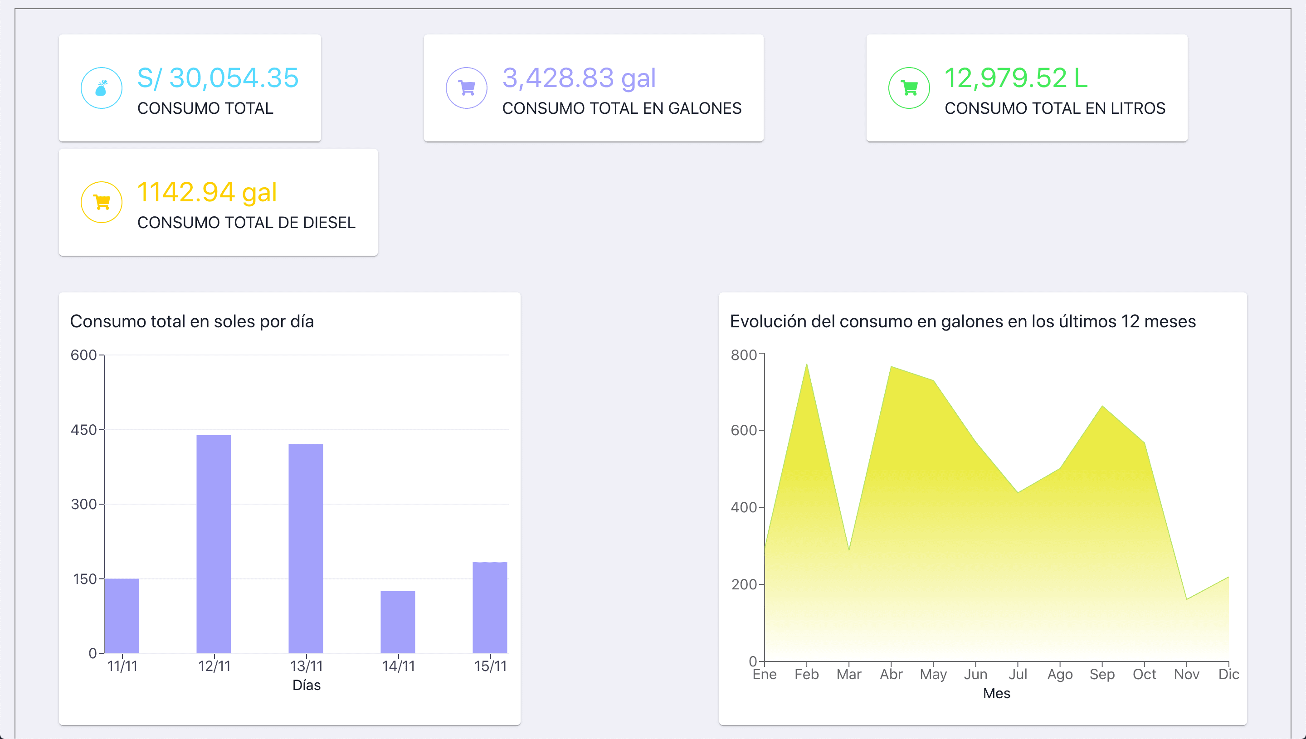Select the 12,979.52 L value
1306x739 pixels.
(x=1016, y=78)
